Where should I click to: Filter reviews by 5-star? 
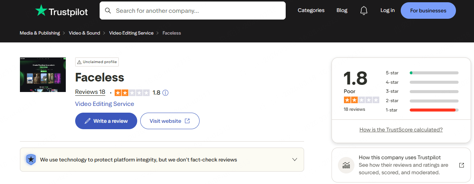422,73
